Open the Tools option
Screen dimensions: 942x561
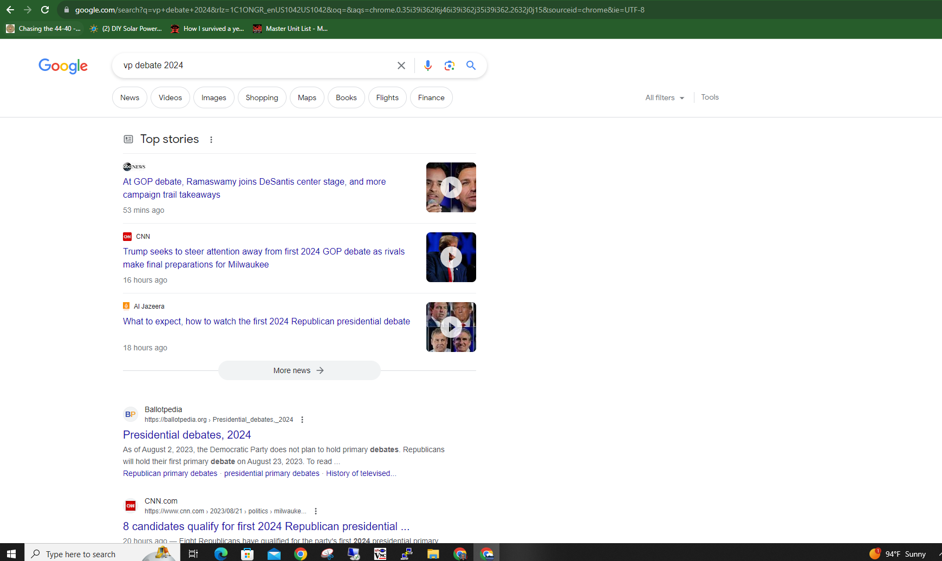pyautogui.click(x=710, y=97)
